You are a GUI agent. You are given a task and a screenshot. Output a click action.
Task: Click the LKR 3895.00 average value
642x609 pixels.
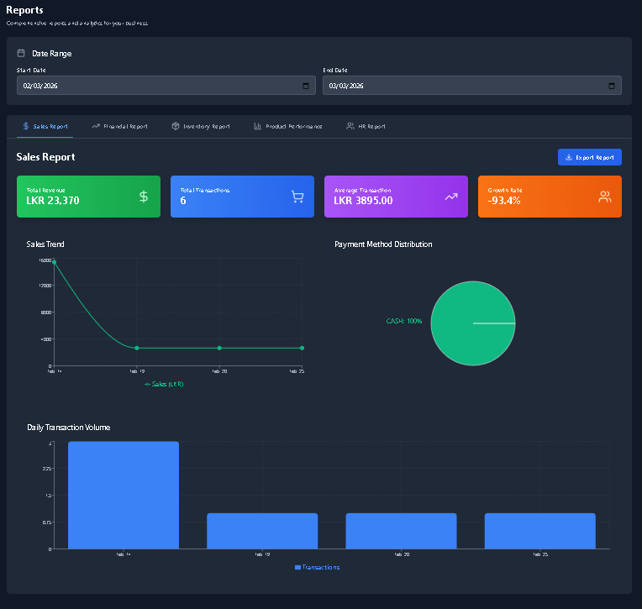[363, 201]
